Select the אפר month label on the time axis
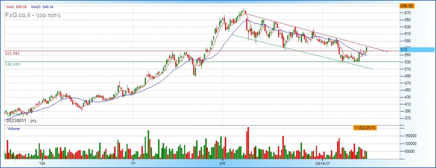Viewport: 436px width, 168px height. [42, 163]
